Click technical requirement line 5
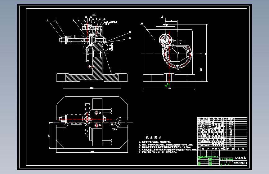The width and height of the screenshot is (269, 174). tap(158, 152)
